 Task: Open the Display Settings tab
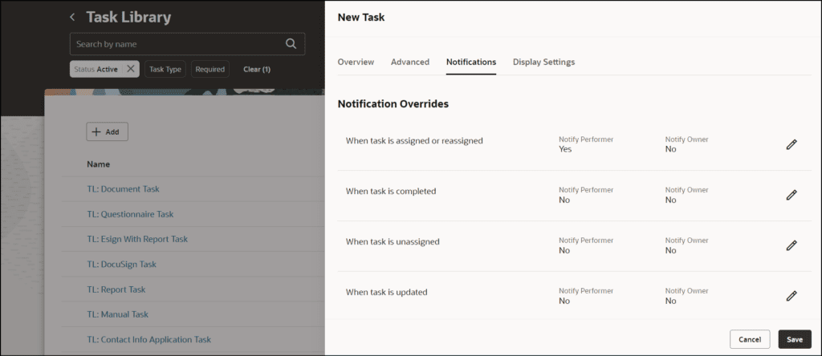click(x=543, y=62)
